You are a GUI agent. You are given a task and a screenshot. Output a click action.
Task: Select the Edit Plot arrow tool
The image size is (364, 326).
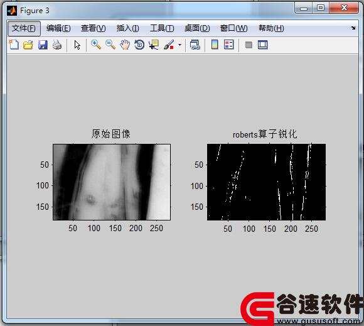pos(77,45)
